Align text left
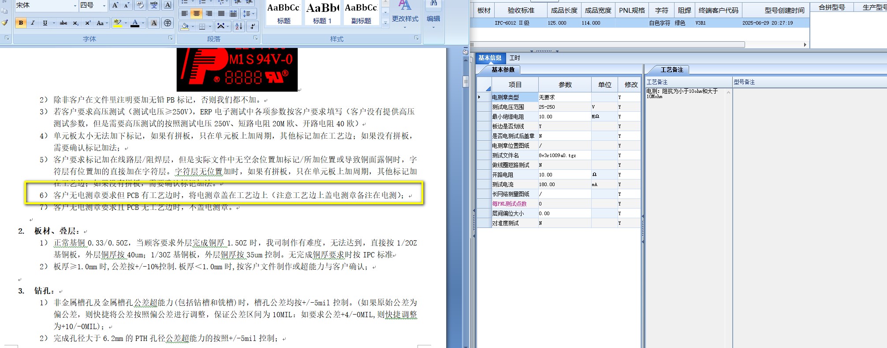The width and height of the screenshot is (887, 348). tap(185, 14)
